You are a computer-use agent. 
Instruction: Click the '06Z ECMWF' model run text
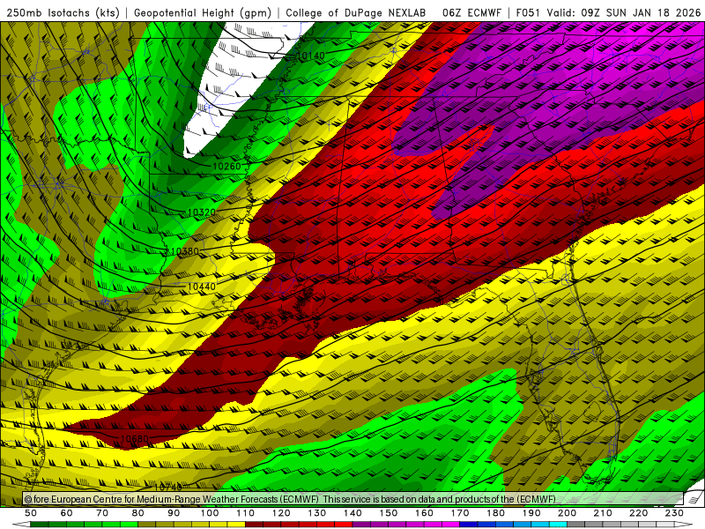coord(471,13)
